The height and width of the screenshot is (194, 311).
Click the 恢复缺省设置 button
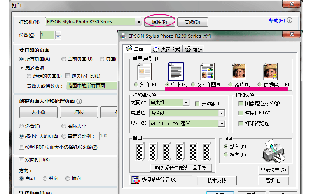point(161,180)
